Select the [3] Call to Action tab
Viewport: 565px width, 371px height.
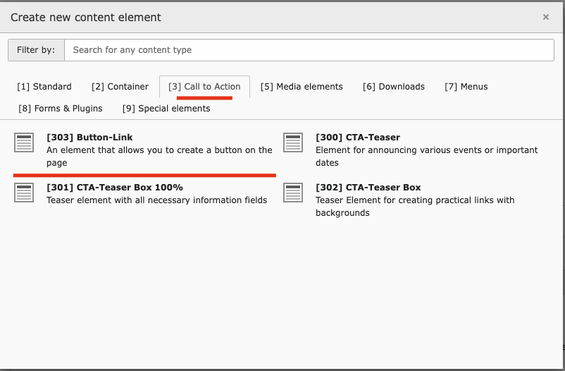coord(204,87)
